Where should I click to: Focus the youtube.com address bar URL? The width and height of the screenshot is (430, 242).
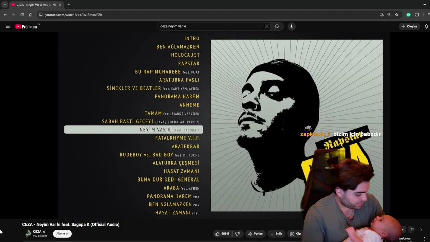tap(74, 15)
